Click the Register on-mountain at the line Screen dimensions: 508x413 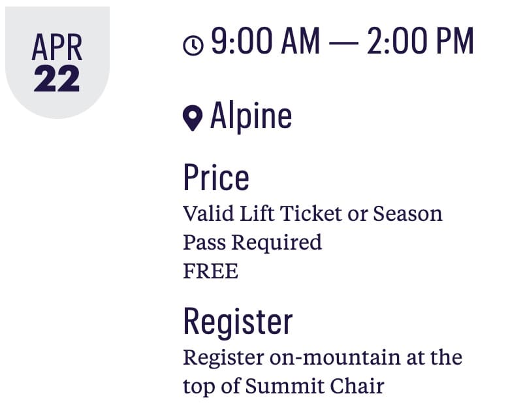coord(323,358)
